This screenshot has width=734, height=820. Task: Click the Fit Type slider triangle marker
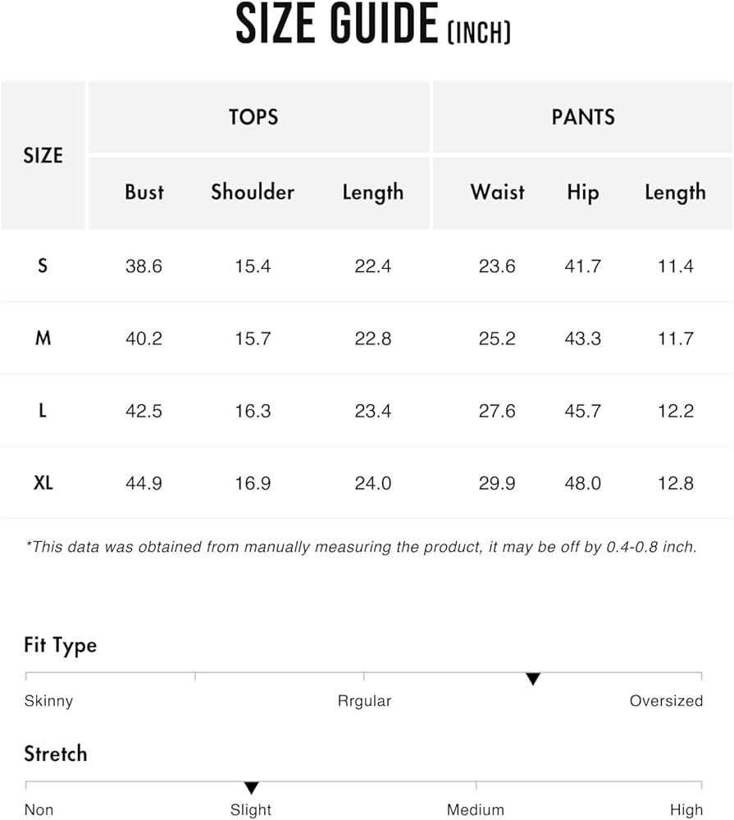tap(533, 678)
